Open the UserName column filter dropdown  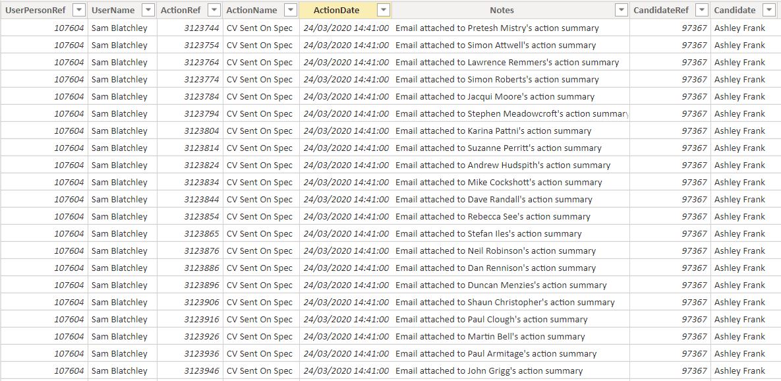pyautogui.click(x=148, y=10)
